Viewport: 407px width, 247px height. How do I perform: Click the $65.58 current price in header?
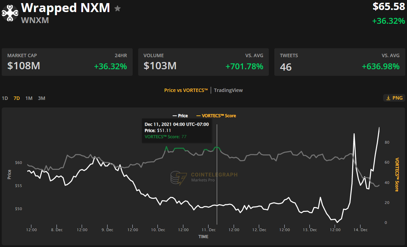(x=388, y=7)
